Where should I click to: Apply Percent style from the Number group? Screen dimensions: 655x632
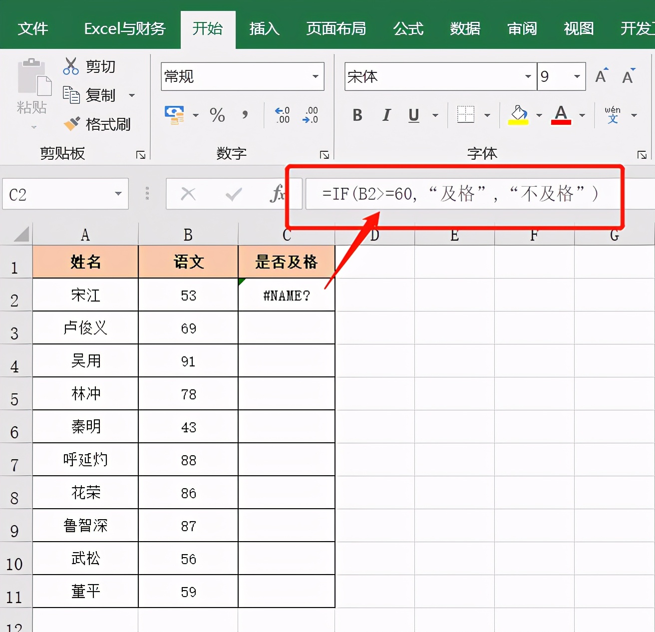217,115
